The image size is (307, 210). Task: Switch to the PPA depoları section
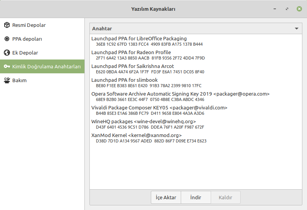point(42,39)
